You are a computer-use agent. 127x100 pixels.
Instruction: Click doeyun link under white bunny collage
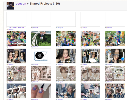pyautogui.click(x=109, y=47)
